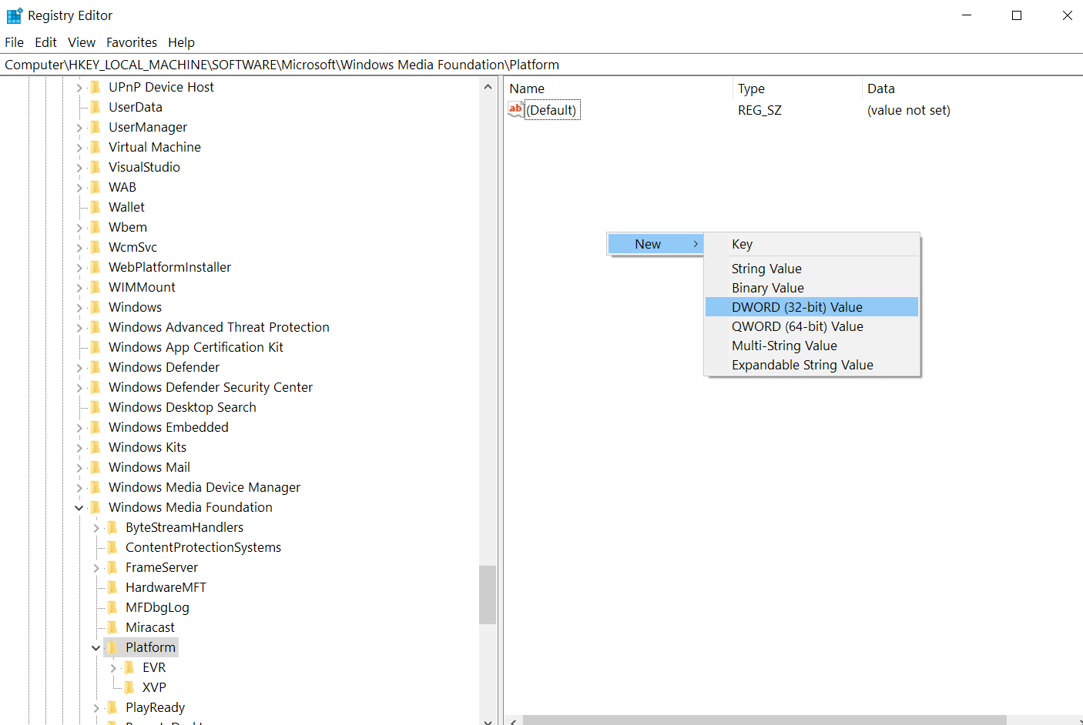Collapse the Platform key chevron

tap(96, 648)
